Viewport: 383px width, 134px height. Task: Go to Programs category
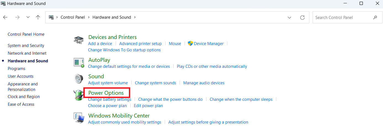coord(16,69)
